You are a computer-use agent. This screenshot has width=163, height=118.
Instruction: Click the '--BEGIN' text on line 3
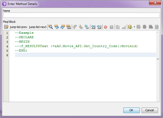(22, 42)
